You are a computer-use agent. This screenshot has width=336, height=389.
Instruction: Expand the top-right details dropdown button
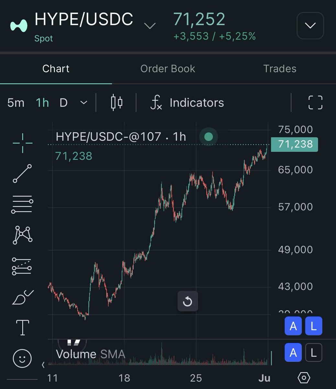310,26
